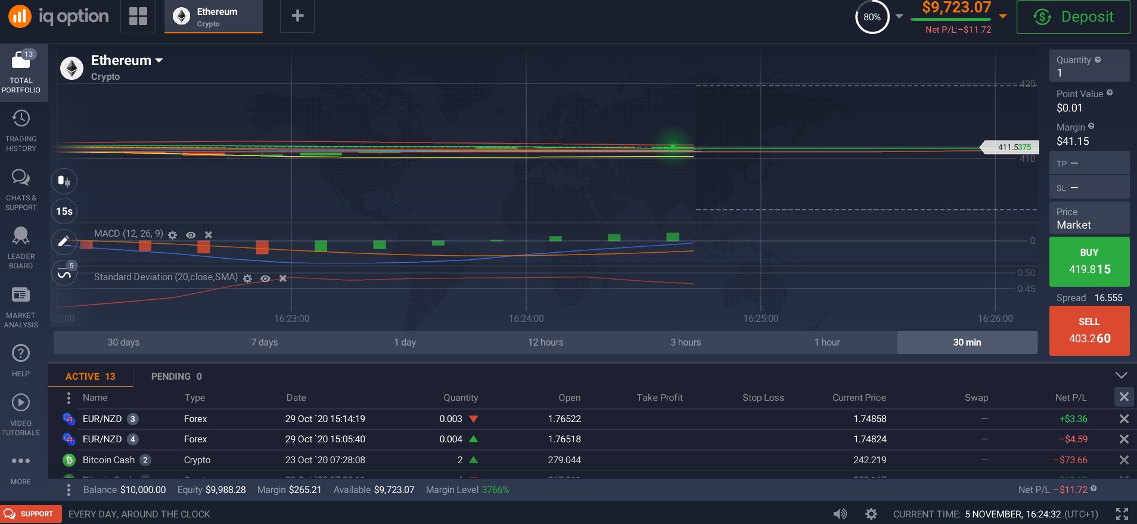Close the first EUR/NZD position row

click(x=1124, y=419)
